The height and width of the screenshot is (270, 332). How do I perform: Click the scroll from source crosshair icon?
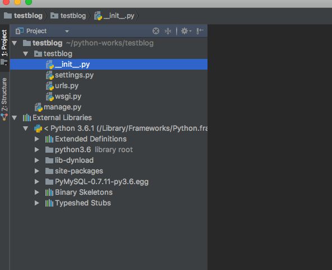coord(156,31)
